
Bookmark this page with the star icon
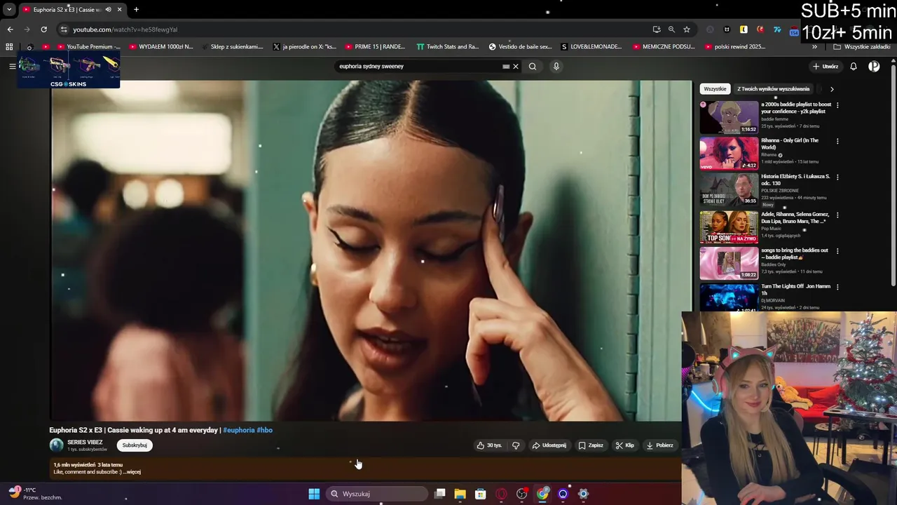687,29
